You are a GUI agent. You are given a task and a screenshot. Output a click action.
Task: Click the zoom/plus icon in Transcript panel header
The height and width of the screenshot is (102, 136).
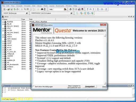(129, 85)
